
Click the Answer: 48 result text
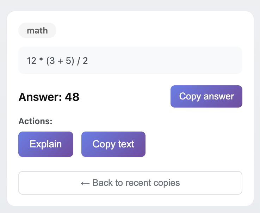pos(49,97)
